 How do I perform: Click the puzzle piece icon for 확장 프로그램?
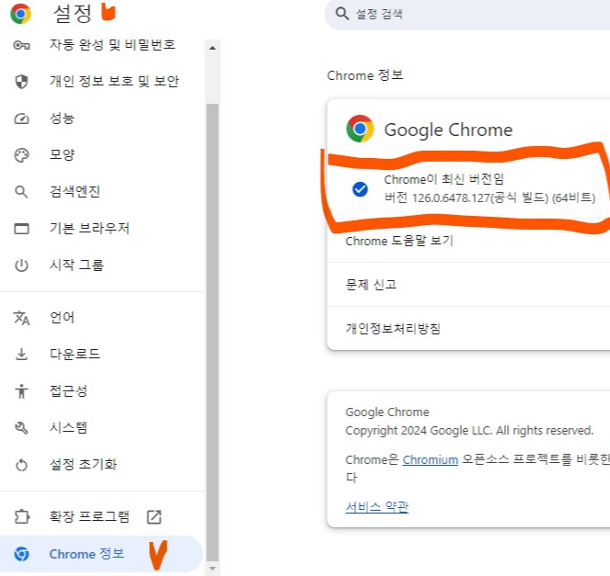(21, 517)
